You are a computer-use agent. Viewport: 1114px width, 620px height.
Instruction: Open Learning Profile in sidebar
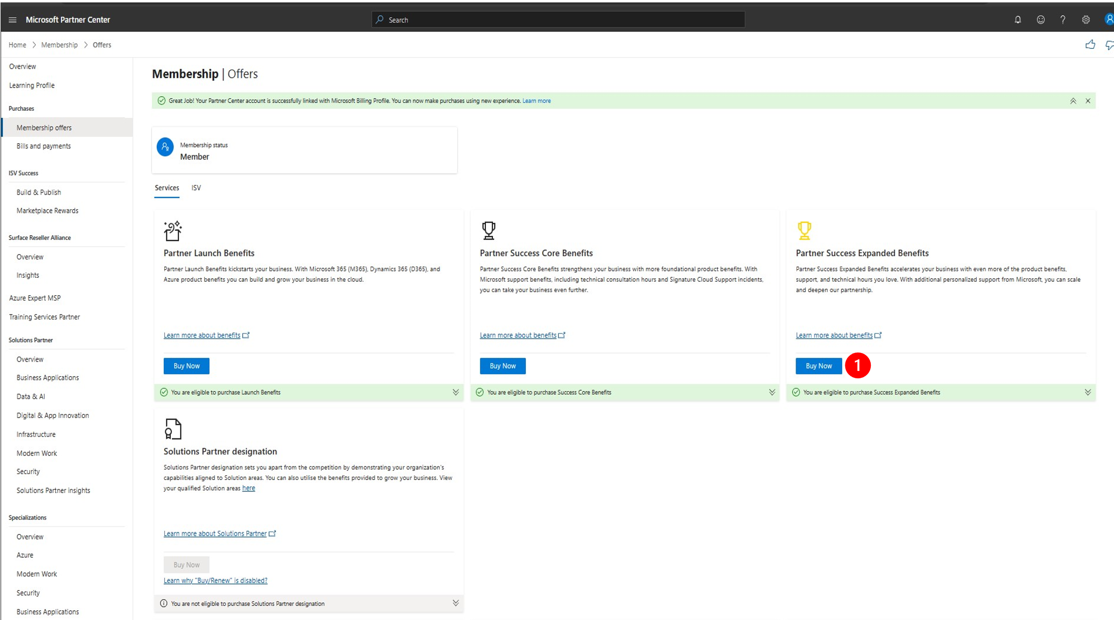[32, 85]
